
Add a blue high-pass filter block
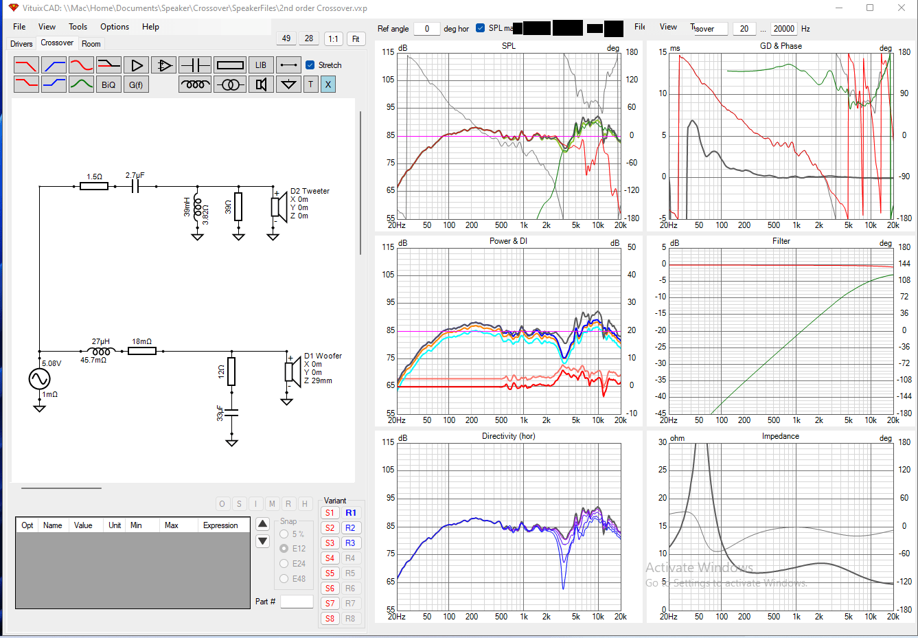54,65
